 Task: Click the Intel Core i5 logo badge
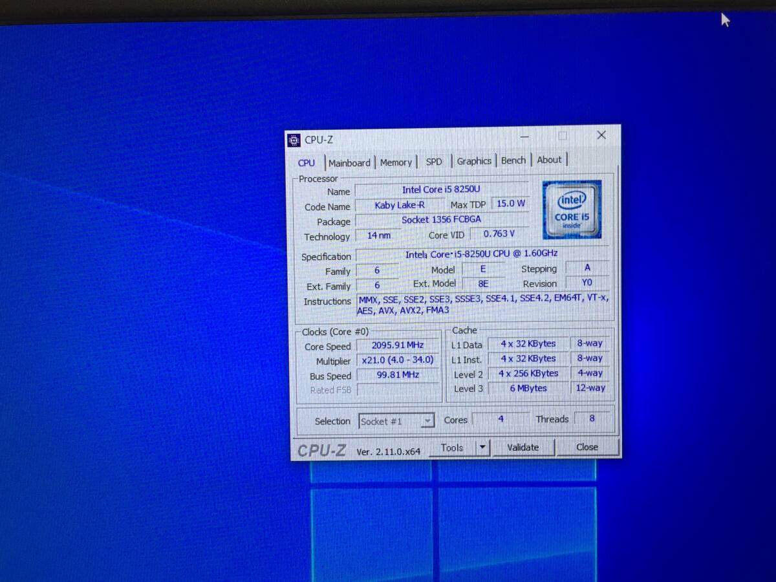(x=572, y=210)
